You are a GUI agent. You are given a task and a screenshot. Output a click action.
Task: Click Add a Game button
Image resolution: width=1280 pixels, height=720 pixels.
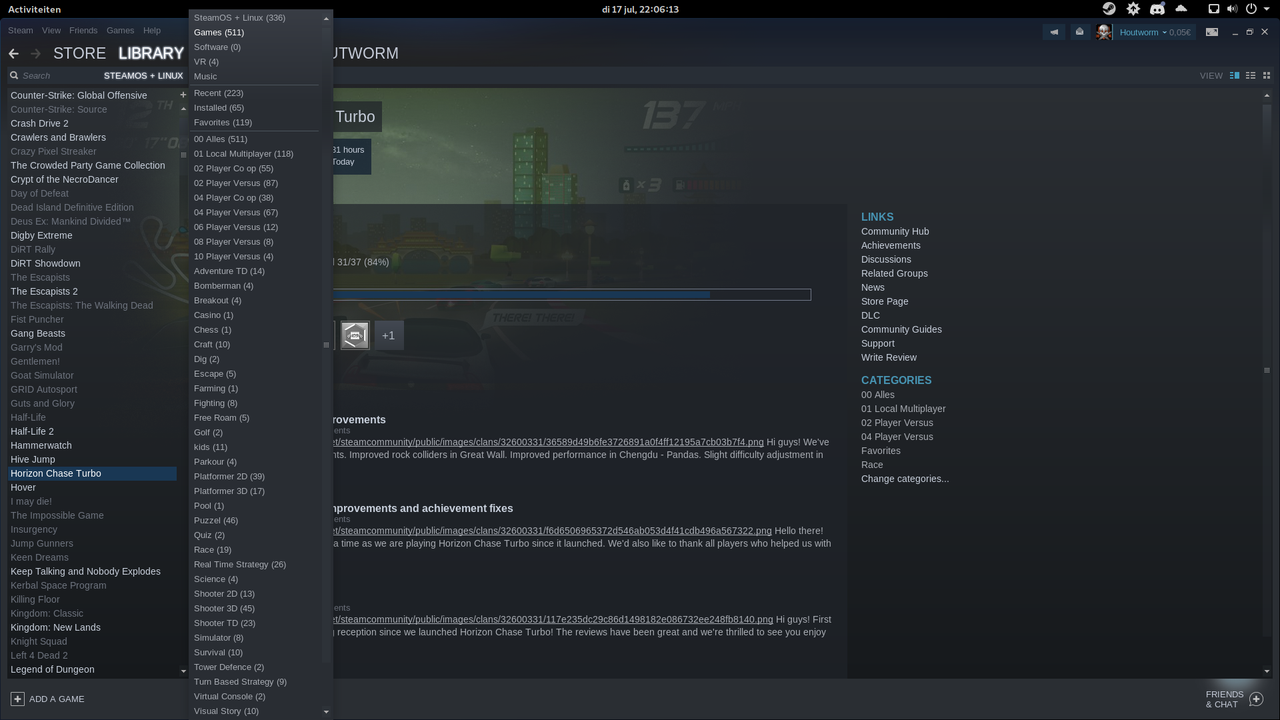[x=47, y=699]
